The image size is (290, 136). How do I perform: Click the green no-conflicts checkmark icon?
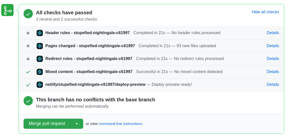[28, 101]
